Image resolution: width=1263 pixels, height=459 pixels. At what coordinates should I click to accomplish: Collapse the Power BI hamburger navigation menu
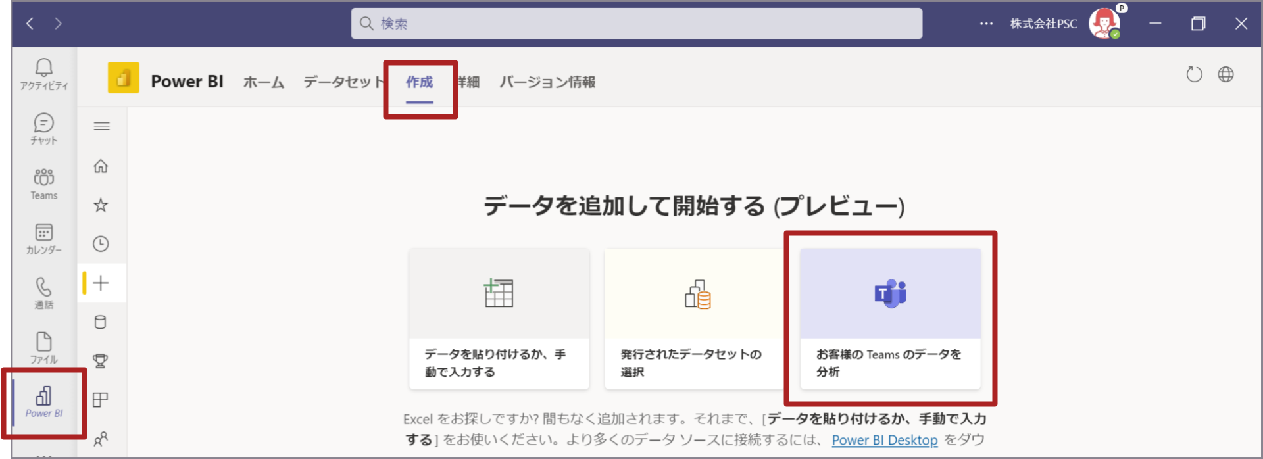[101, 126]
